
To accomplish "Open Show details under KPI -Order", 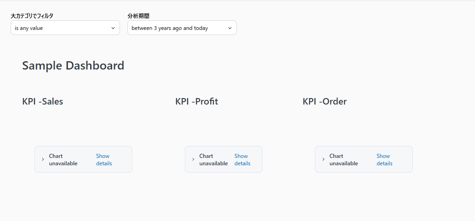I will pyautogui.click(x=384, y=159).
